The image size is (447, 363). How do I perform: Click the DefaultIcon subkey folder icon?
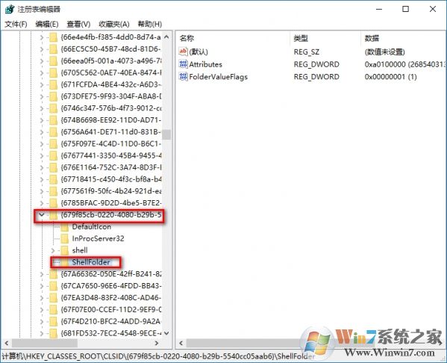tap(65, 227)
